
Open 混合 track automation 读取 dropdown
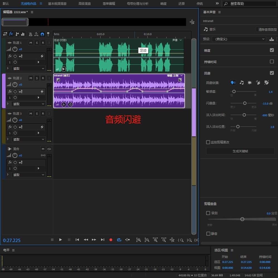coord(28,175)
